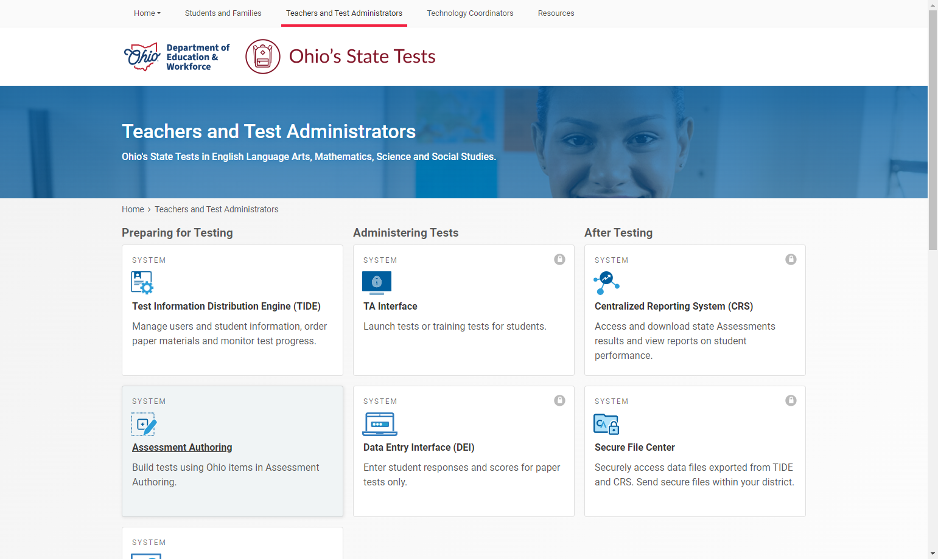Open the Assessment Authoring link
This screenshot has width=938, height=559.
click(x=182, y=448)
